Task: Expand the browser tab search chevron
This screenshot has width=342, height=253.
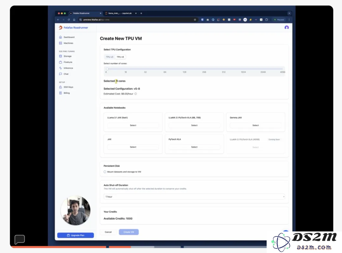Action: point(289,13)
